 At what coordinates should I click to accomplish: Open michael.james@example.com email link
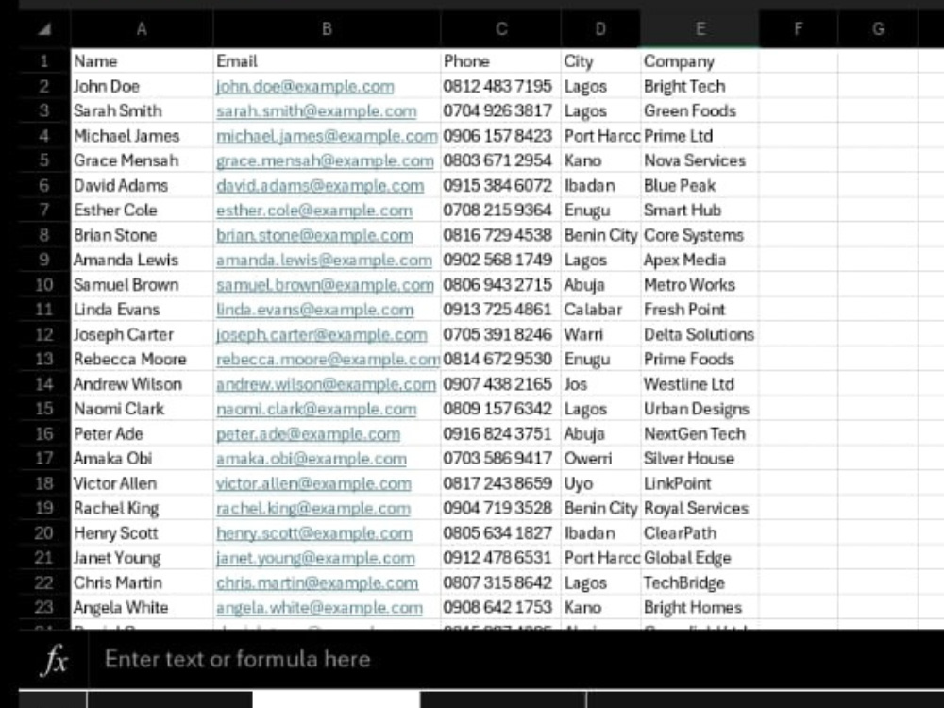(x=327, y=136)
